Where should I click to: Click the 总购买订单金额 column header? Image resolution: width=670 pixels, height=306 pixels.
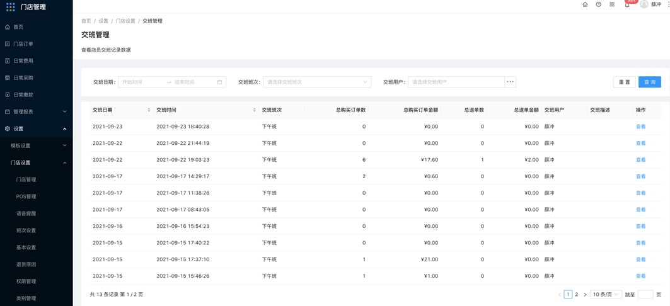click(x=421, y=110)
